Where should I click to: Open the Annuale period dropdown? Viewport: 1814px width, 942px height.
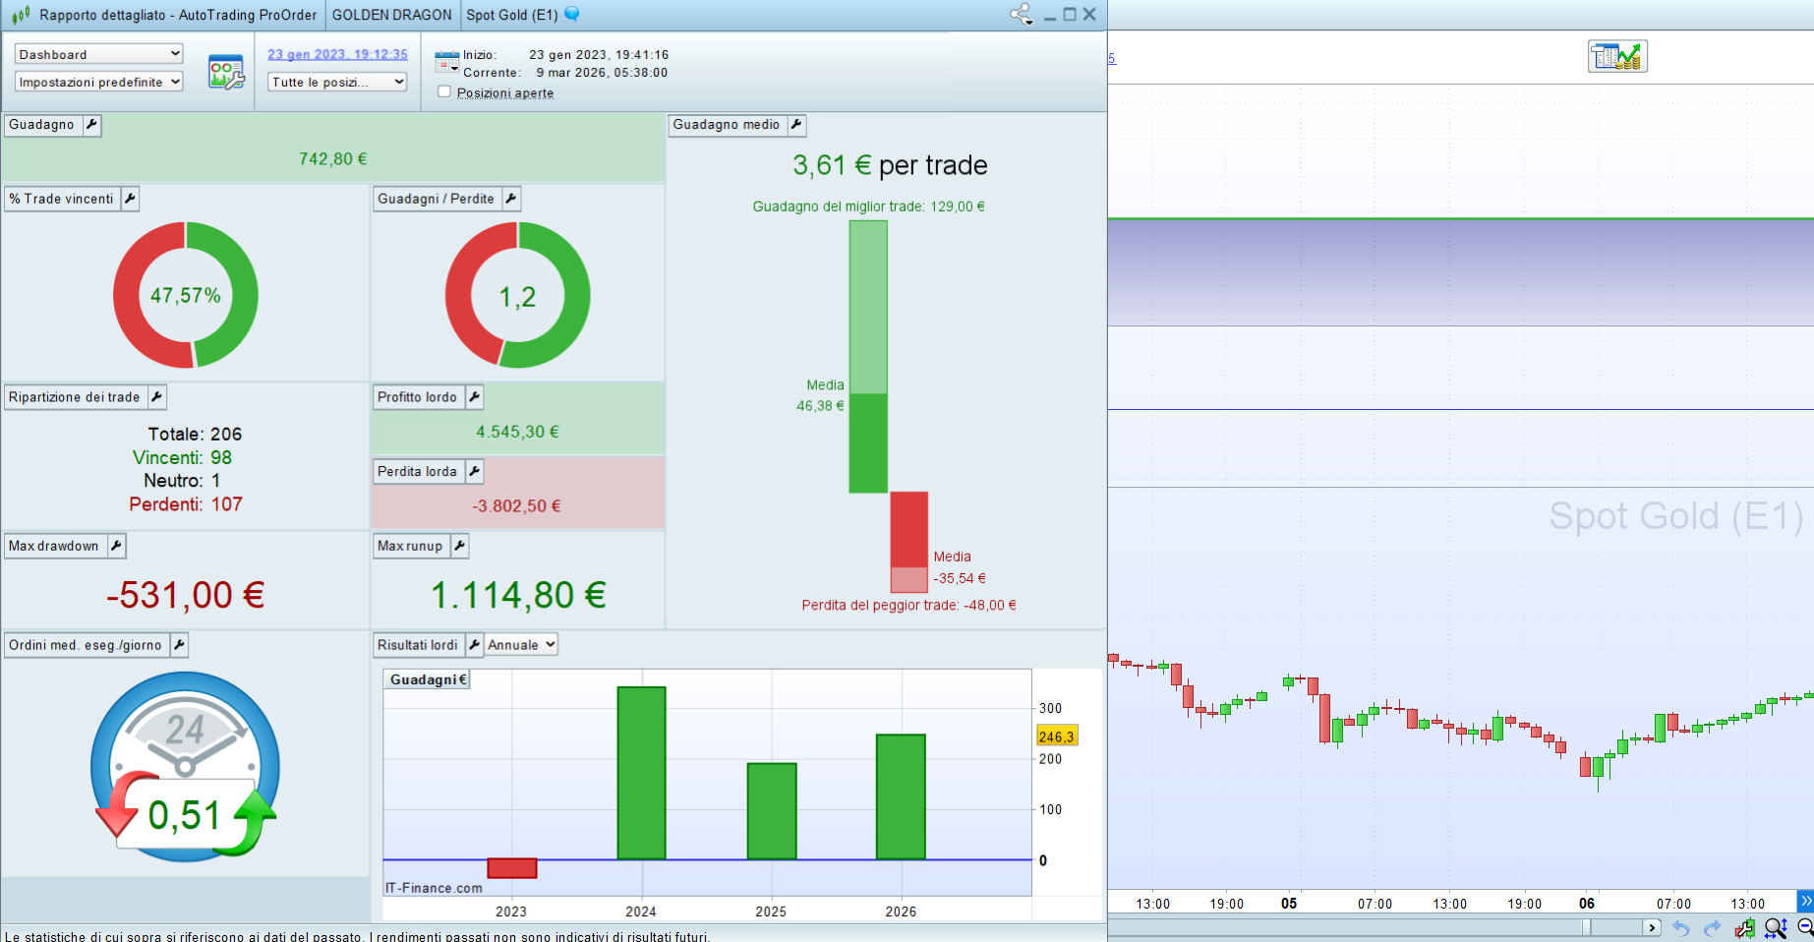click(x=521, y=645)
